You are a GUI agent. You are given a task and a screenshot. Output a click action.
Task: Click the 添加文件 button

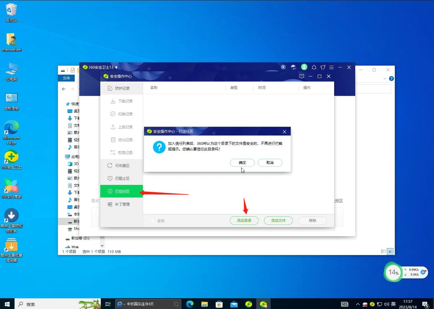coord(278,220)
